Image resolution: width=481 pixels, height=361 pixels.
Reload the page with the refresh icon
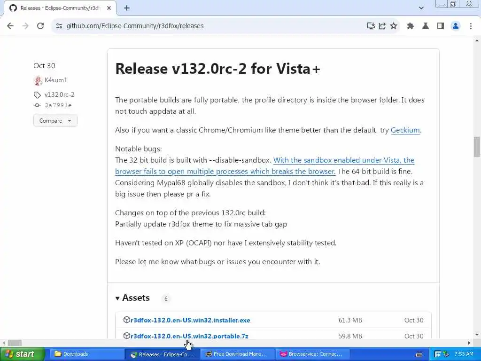pyautogui.click(x=40, y=26)
